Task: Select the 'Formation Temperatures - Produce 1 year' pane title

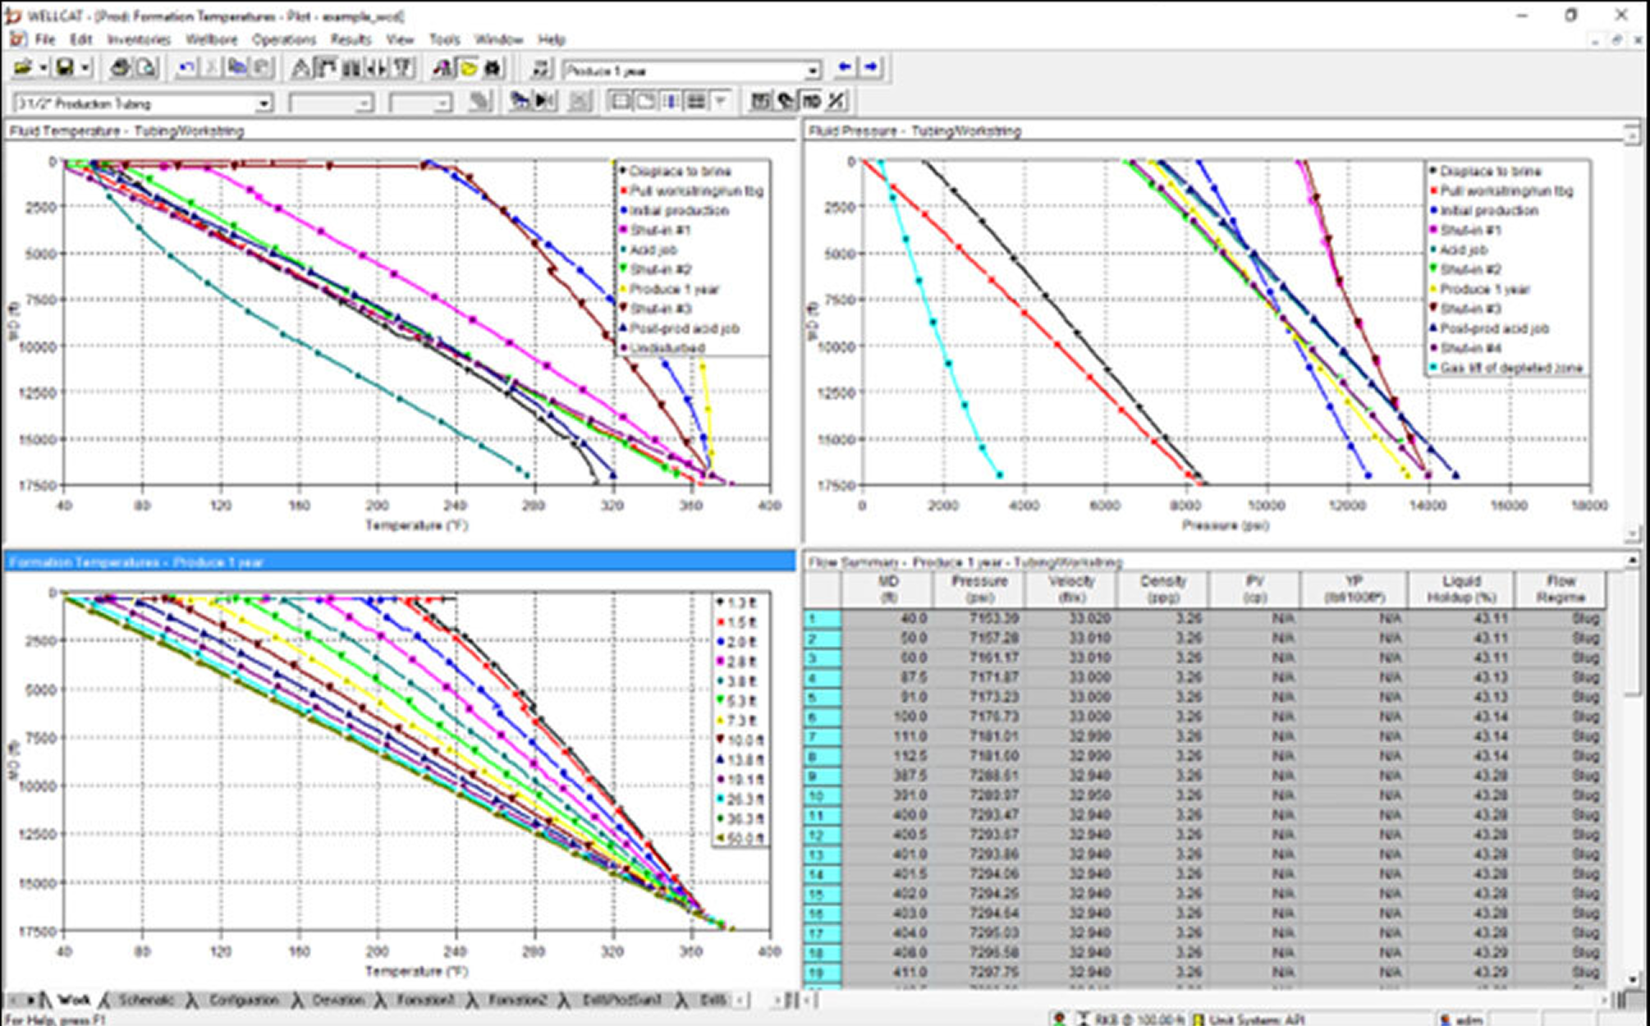Action: tap(400, 562)
